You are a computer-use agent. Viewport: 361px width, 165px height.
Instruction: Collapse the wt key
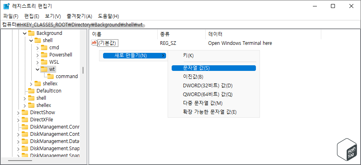[x=38, y=69]
